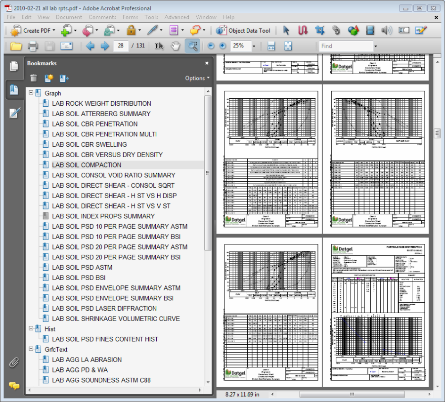Activate the Marquee Zoom tool
This screenshot has width=445, height=402.
[192, 46]
